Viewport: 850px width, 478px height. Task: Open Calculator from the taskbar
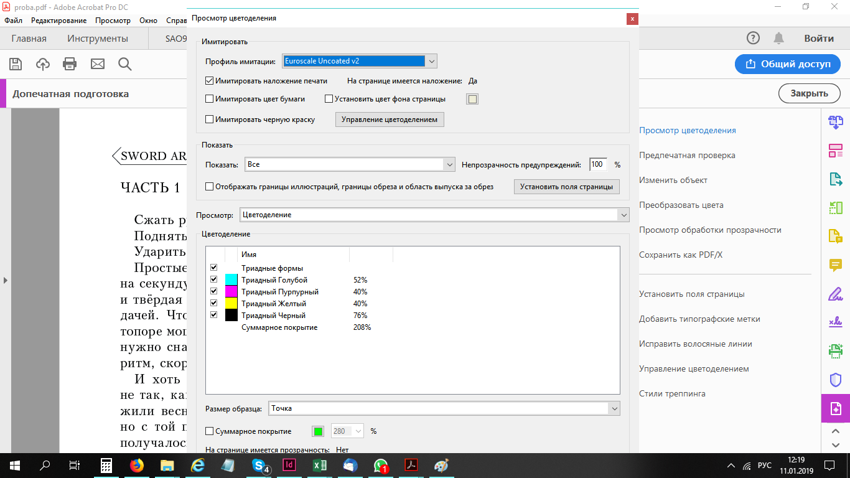[106, 465]
